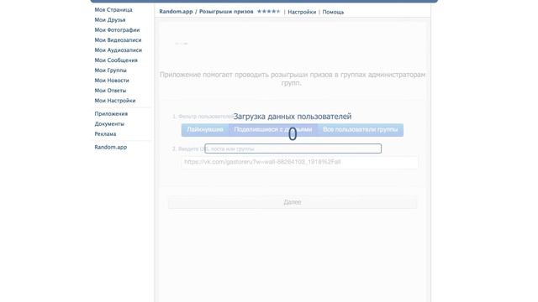Select the Лайкнувшие filter tab
Screen dimensions: 538x302
coord(205,130)
